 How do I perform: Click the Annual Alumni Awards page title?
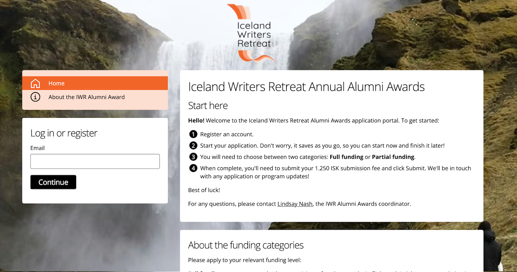pos(306,87)
